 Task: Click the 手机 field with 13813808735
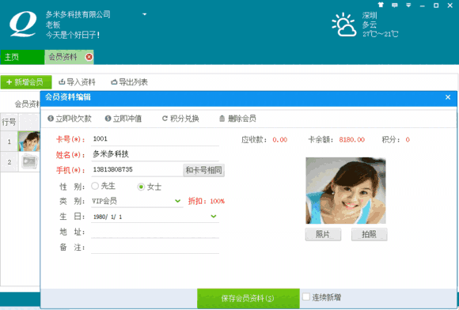(137, 169)
